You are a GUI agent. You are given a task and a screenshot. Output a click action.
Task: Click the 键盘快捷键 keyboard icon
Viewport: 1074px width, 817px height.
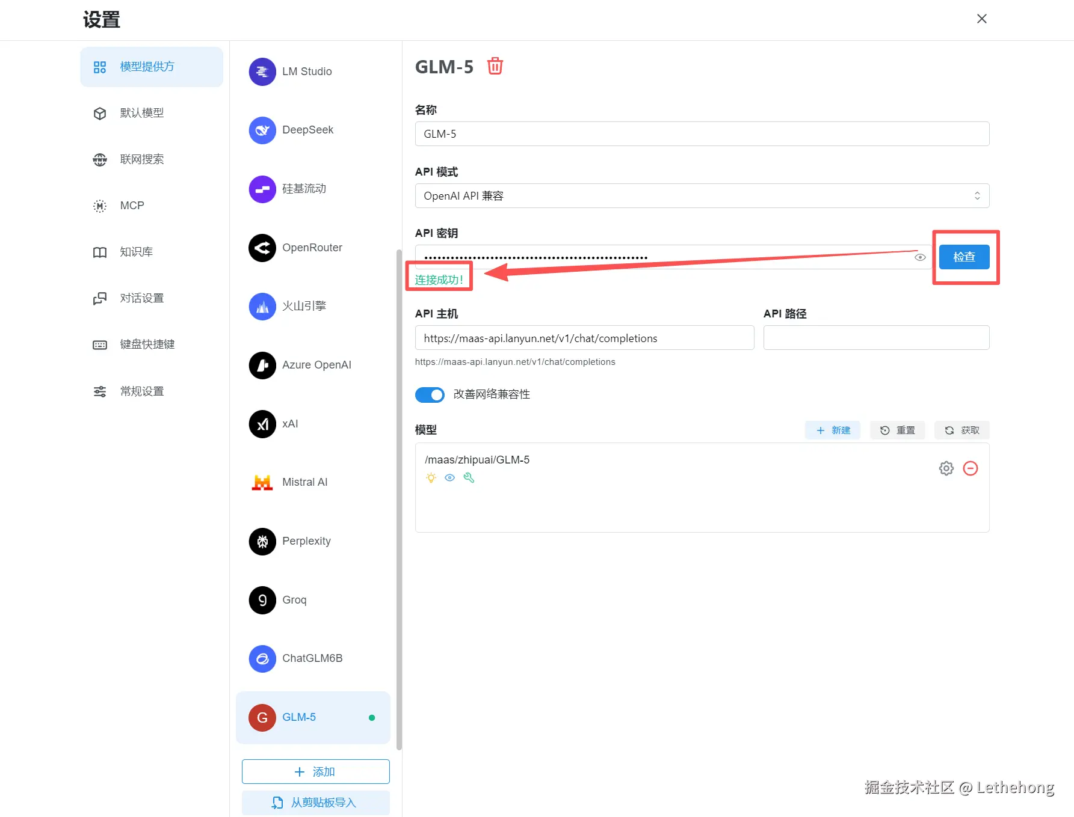(x=100, y=344)
